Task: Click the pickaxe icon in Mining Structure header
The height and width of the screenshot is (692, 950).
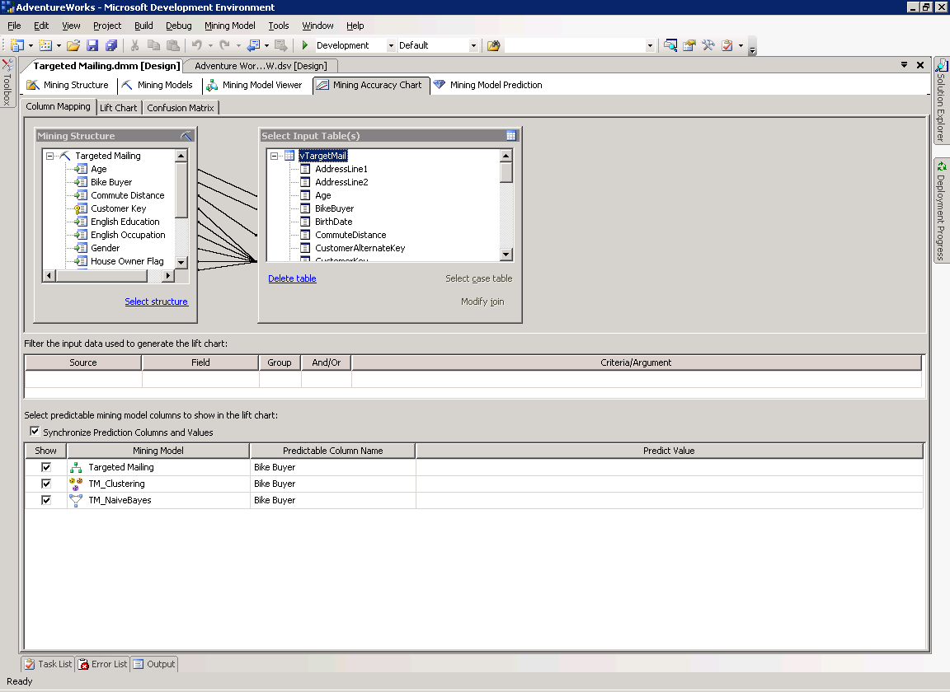Action: pyautogui.click(x=186, y=136)
